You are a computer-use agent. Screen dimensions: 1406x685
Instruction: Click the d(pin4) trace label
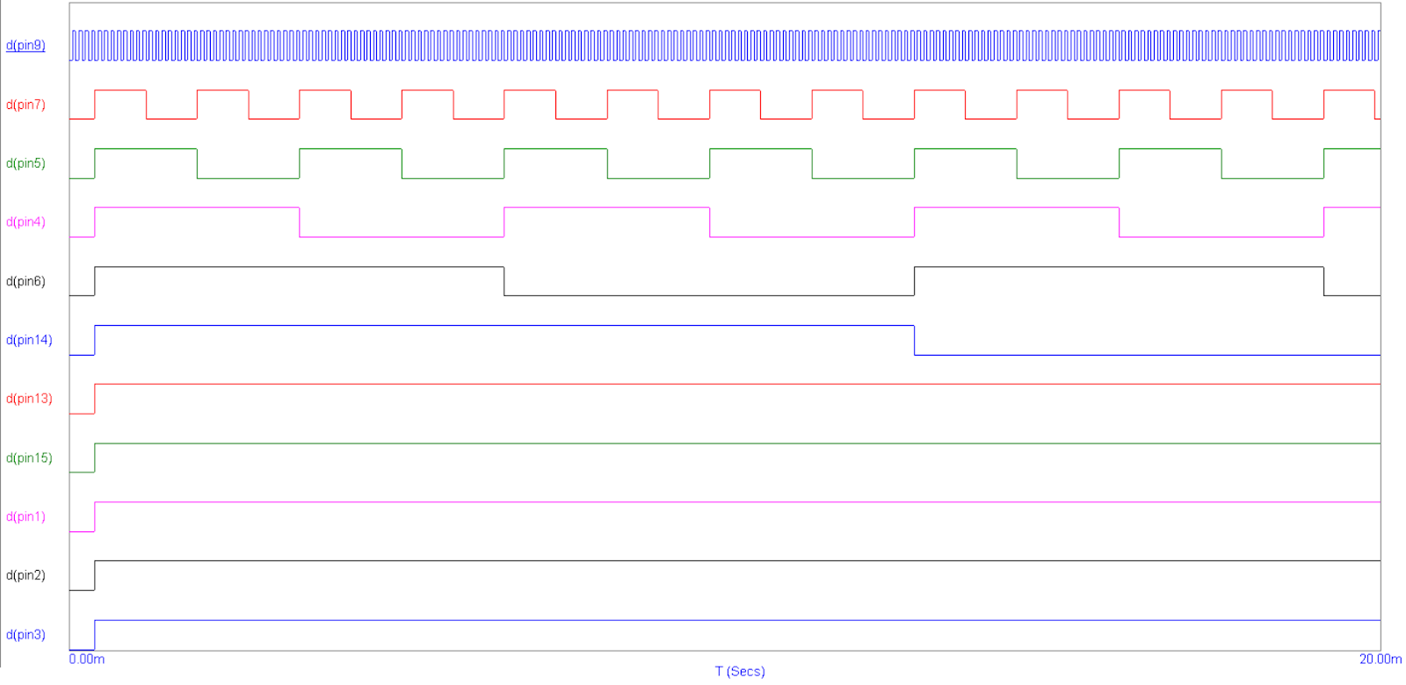[25, 222]
